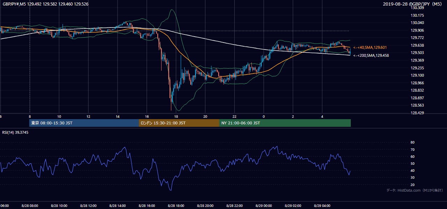The width and height of the screenshot is (447, 209).
Task: Select the NY 21:00-06:00 JST session bar
Action: coord(285,123)
